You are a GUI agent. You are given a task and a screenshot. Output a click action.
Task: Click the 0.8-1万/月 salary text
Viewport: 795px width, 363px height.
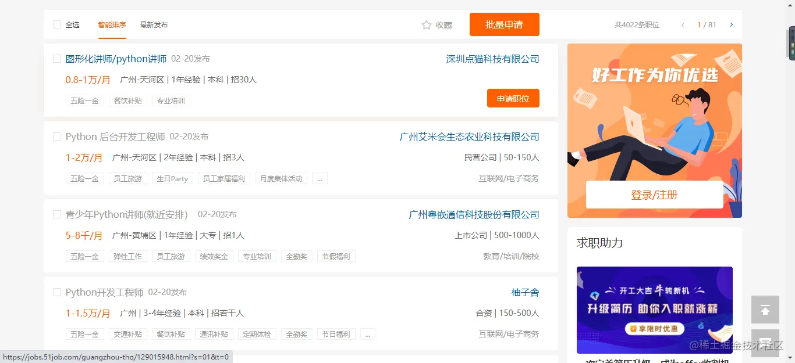coord(88,80)
